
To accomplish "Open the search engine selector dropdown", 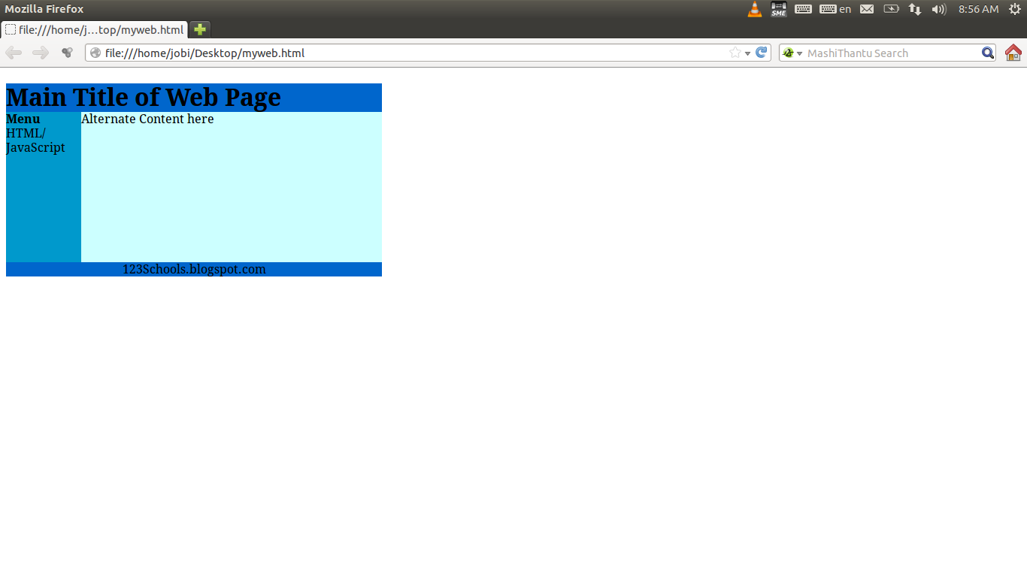I will (798, 53).
